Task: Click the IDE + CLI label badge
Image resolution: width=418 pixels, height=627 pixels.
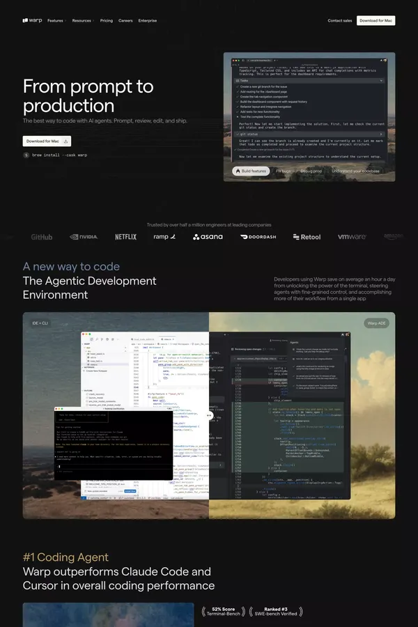Action: pos(40,323)
